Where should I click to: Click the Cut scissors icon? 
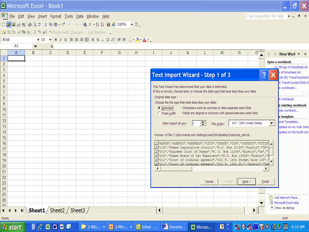click(46, 24)
